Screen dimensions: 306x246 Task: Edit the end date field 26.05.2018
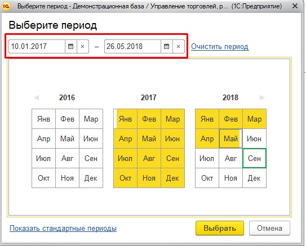132,46
